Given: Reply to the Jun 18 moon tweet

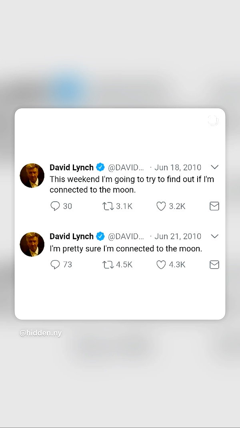Looking at the screenshot, I should [x=55, y=206].
